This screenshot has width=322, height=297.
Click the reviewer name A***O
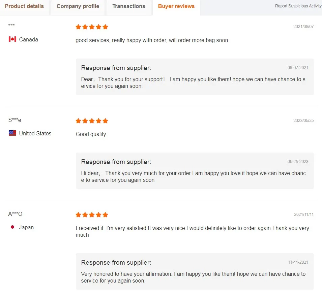tap(15, 214)
